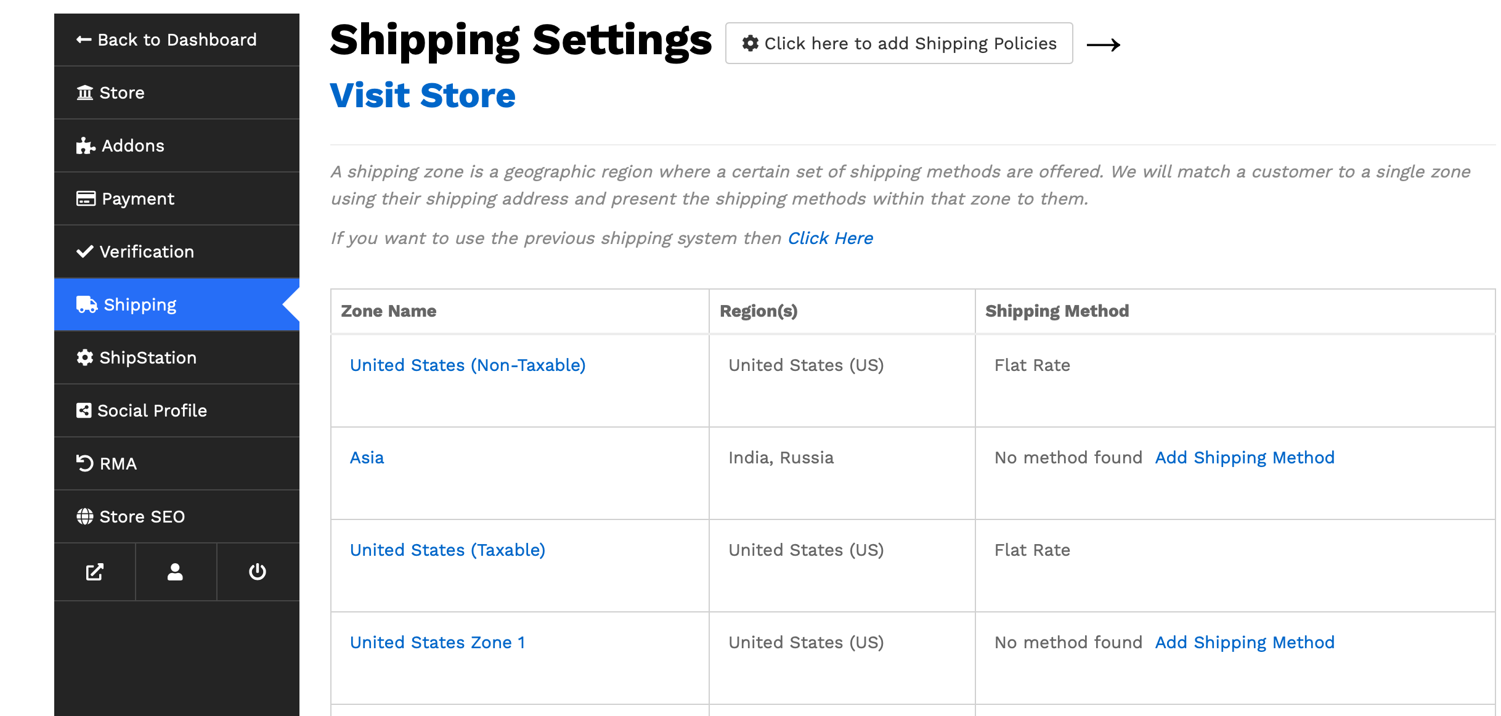
Task: Open the user profile icon
Action: click(x=176, y=572)
